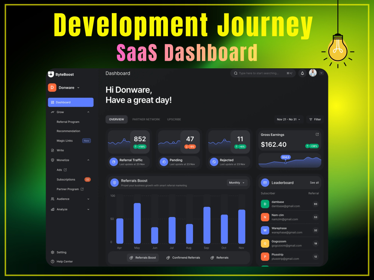Image resolution: width=374 pixels, height=280 pixels.
Task: Click the ByteBoost logo icon
Action: pos(51,74)
